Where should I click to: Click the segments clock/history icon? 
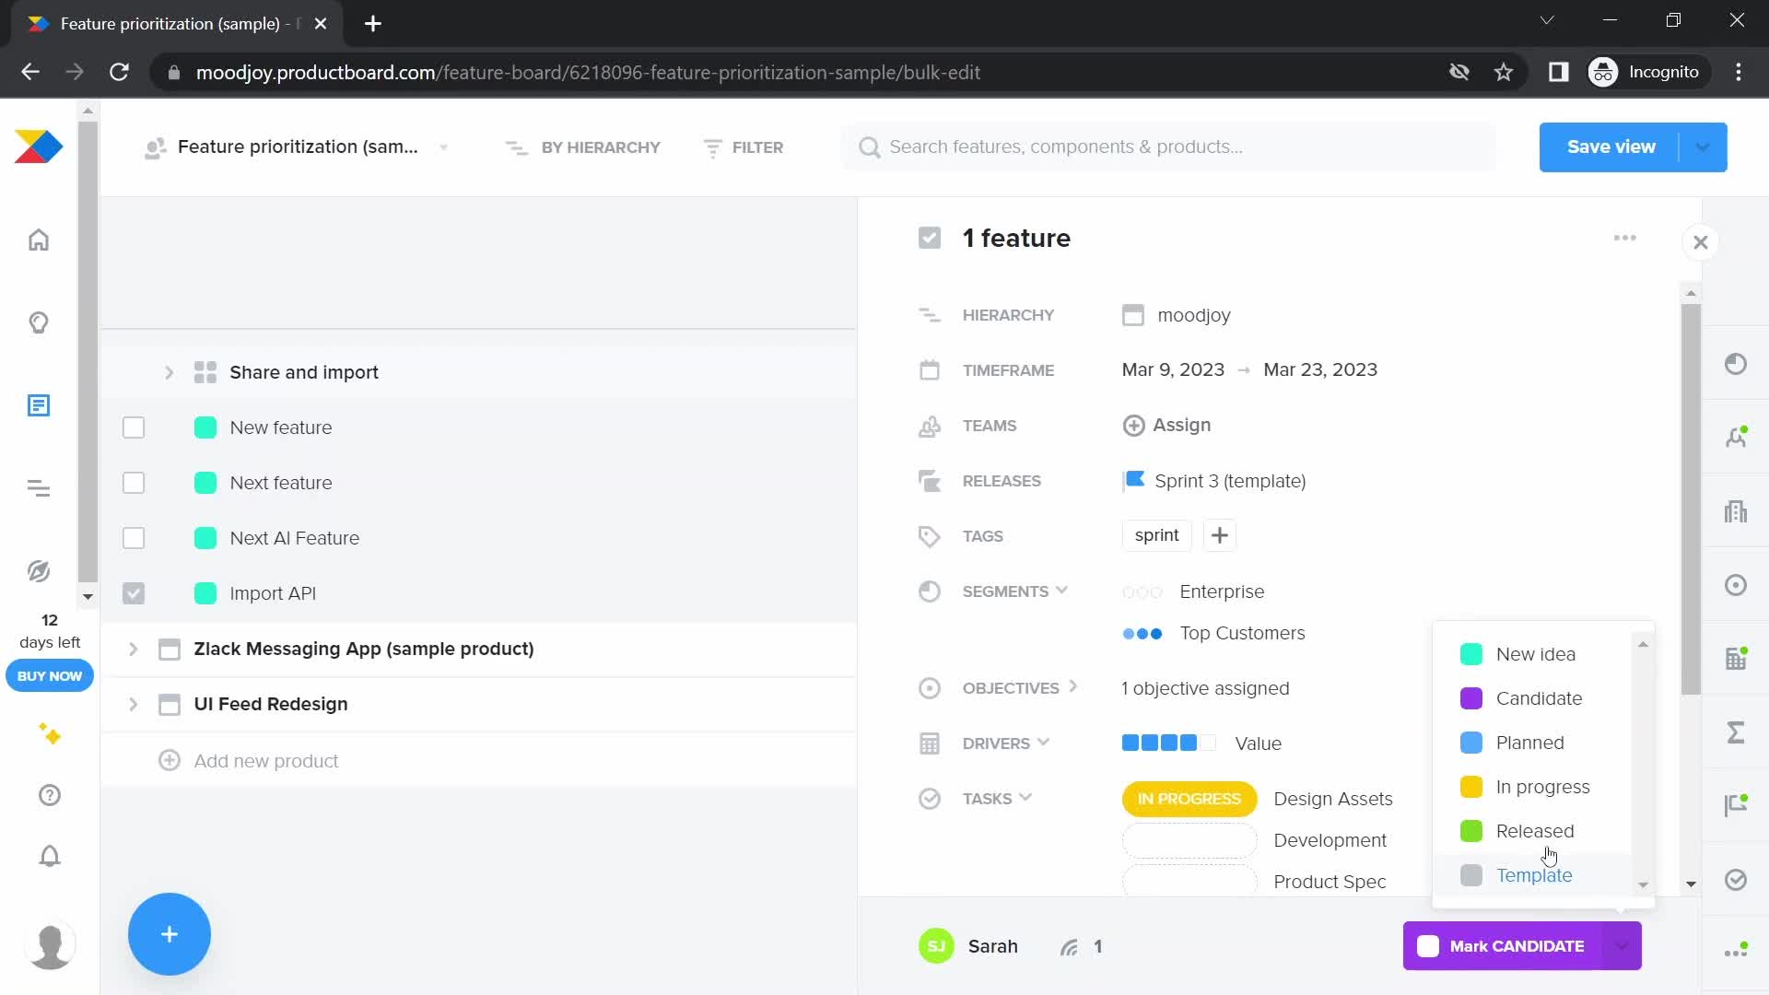click(930, 591)
